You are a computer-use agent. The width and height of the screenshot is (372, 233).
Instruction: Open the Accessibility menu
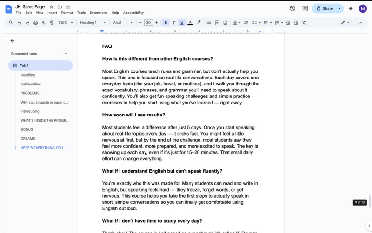click(x=133, y=13)
